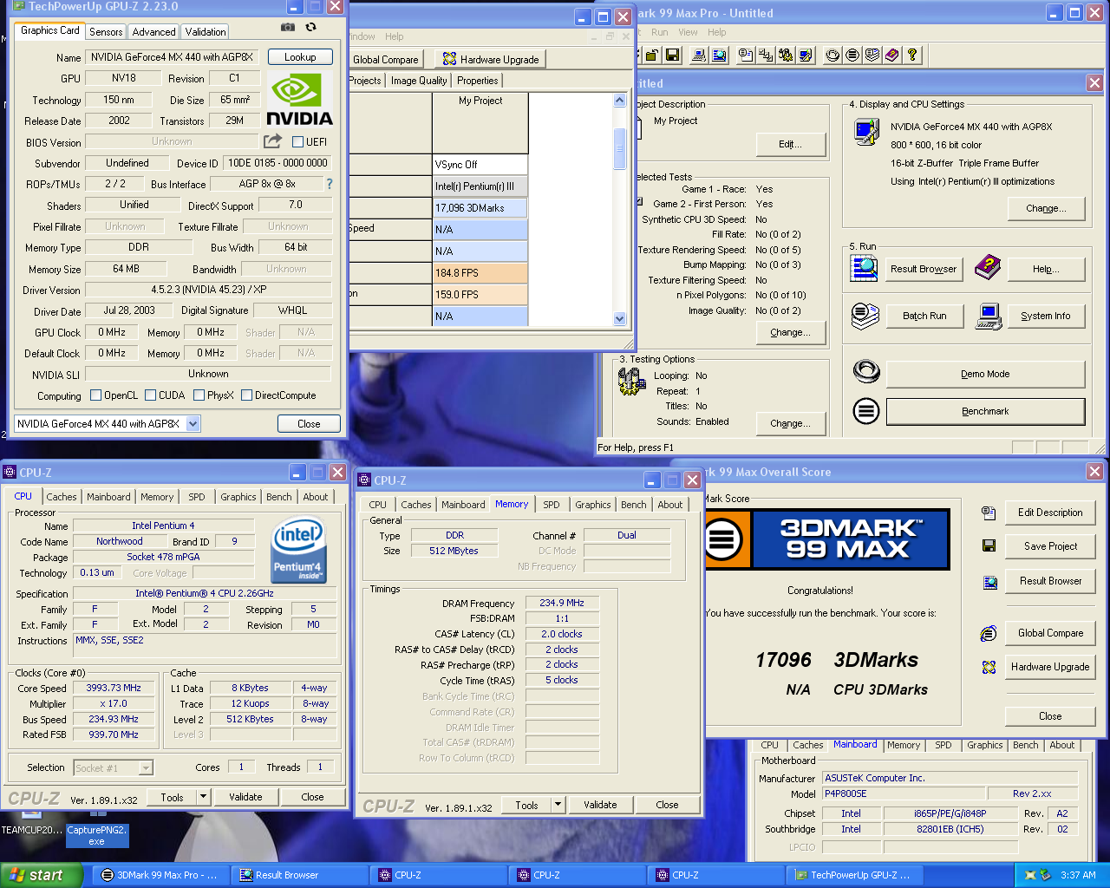Click the Benchmark striped-circle icon in 3DMark toolbar
Viewport: 1110px width, 888px height.
coord(852,55)
